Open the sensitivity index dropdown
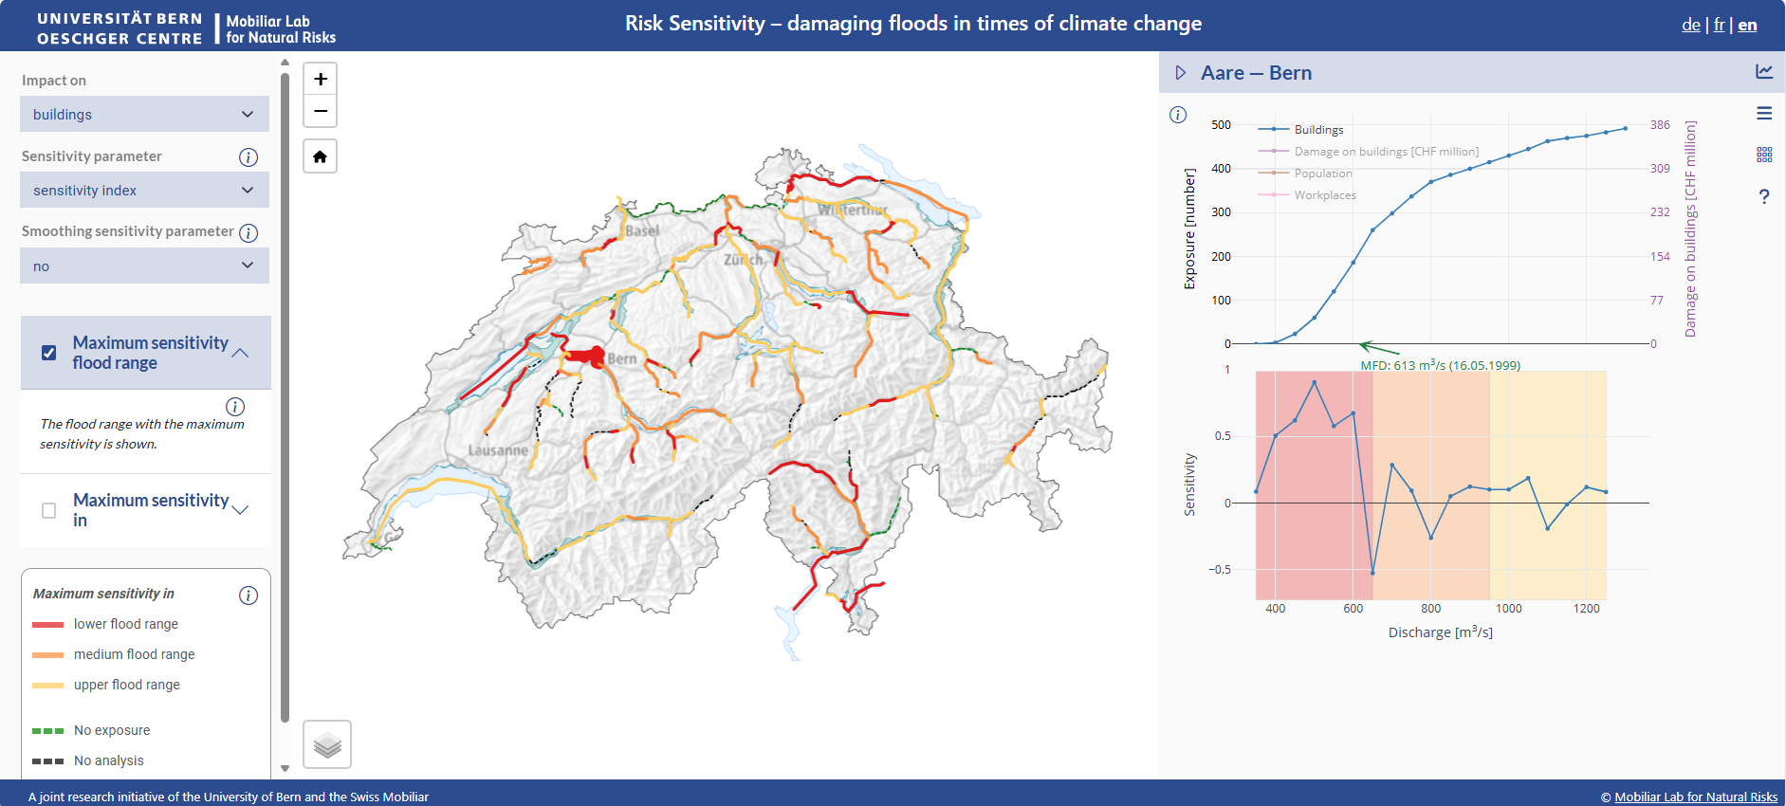The width and height of the screenshot is (1786, 806). point(144,191)
